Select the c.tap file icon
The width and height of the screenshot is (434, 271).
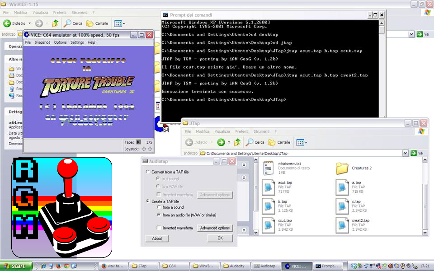point(342,206)
